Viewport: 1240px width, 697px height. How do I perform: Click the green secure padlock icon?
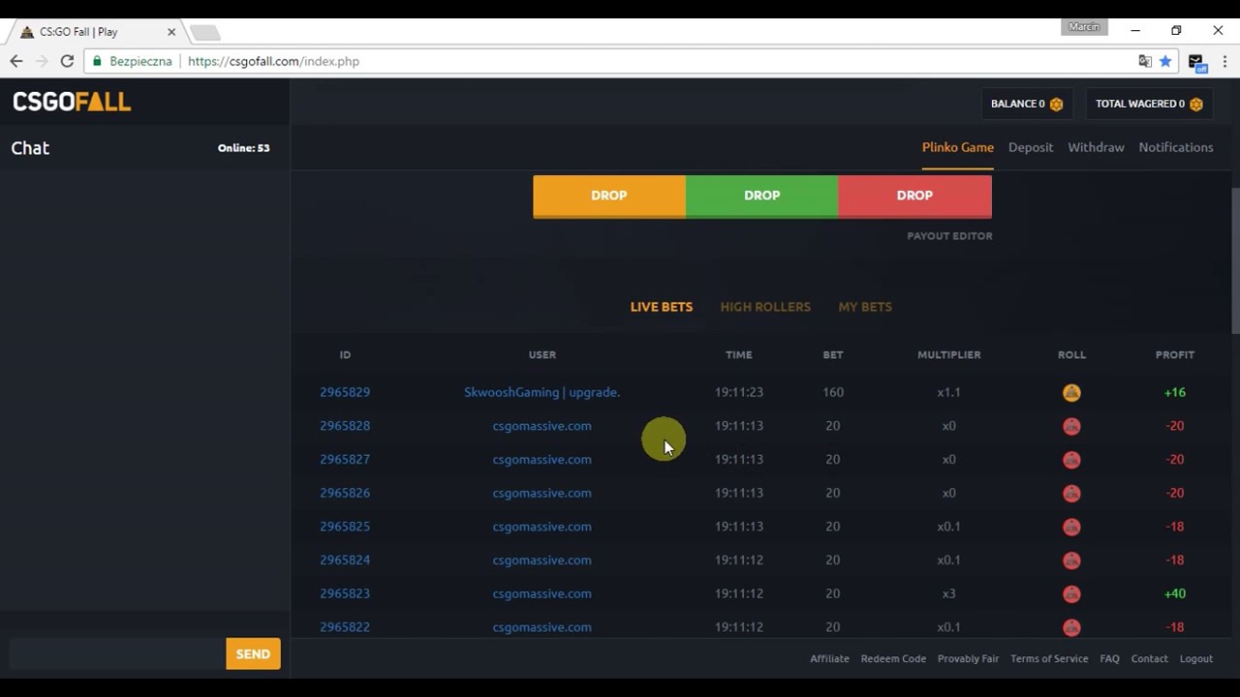[97, 61]
